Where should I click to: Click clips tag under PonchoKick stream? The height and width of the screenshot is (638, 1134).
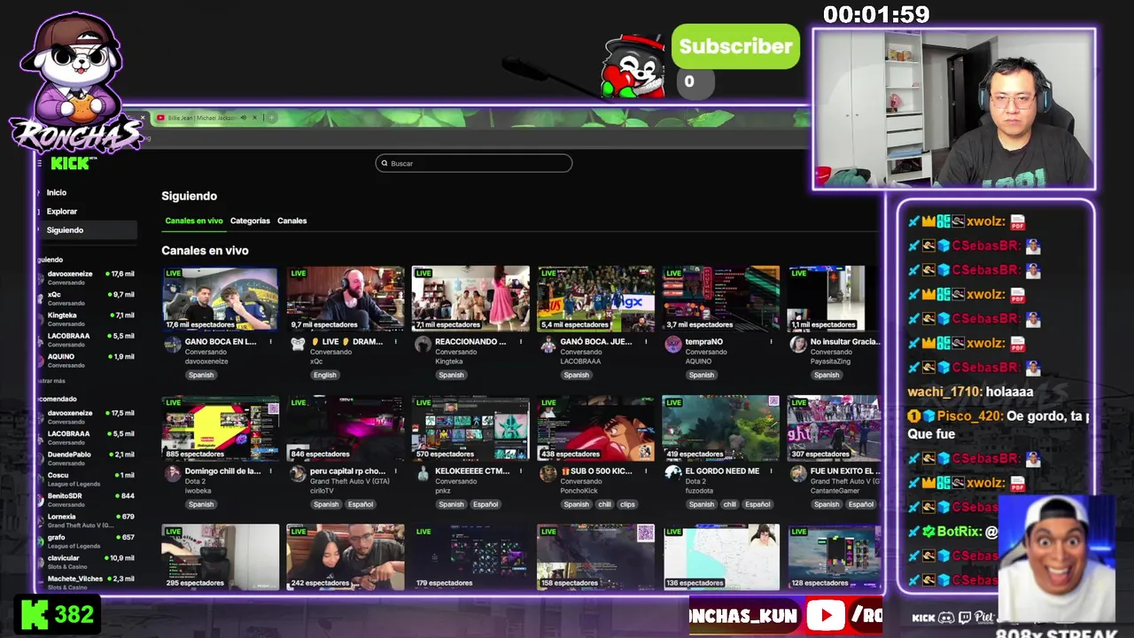click(x=627, y=504)
